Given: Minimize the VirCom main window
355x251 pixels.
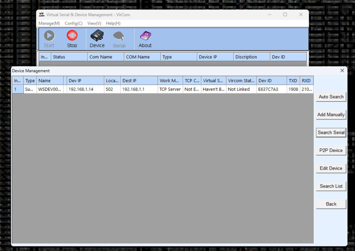Looking at the screenshot, I should 269,15.
